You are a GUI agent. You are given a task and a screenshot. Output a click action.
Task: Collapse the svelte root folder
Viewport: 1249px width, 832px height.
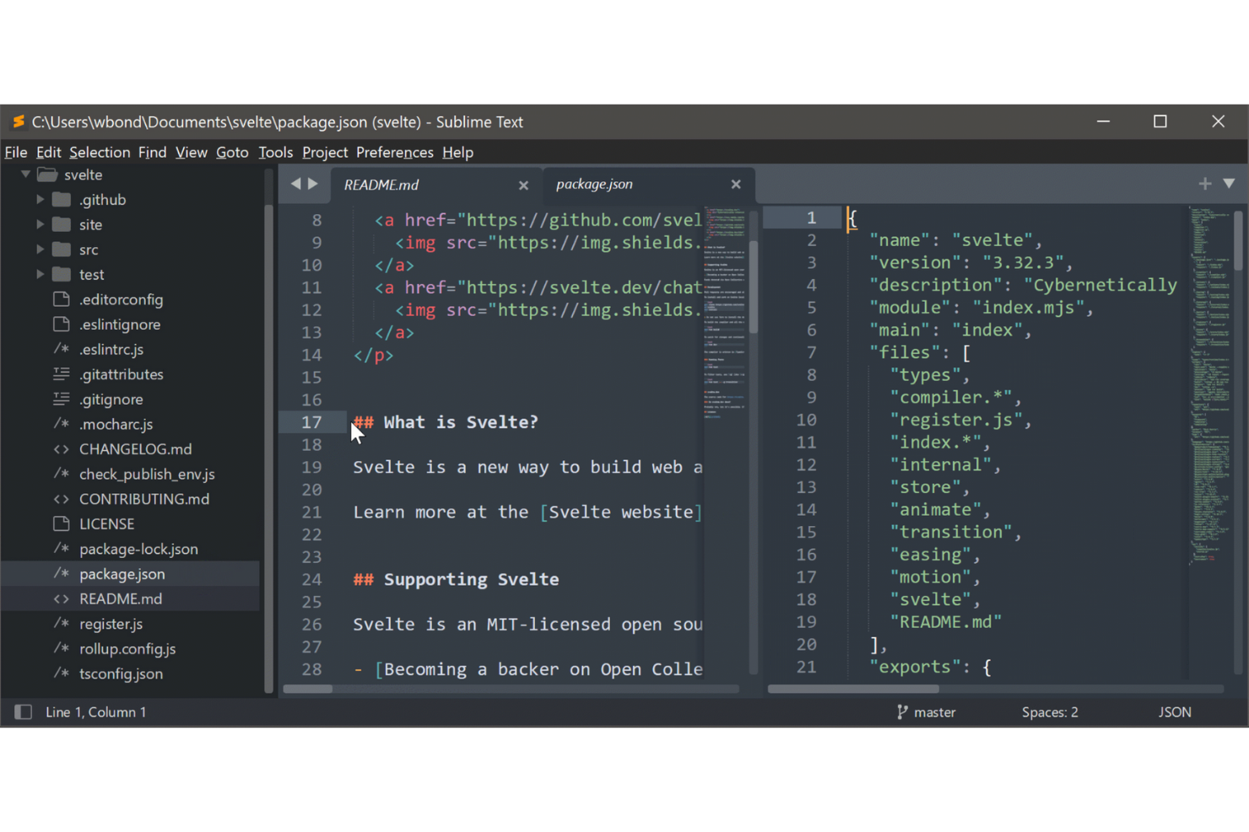25,174
